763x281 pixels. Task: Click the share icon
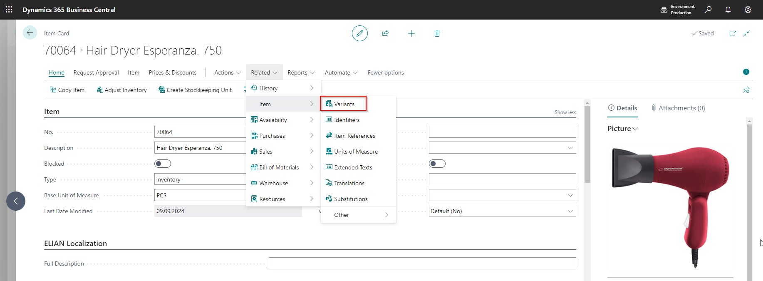point(386,33)
